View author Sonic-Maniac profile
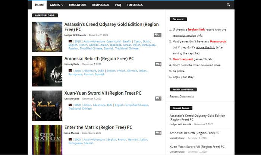261x155 pixels. (72, 133)
